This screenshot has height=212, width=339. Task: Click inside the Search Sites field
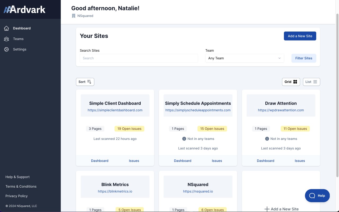click(x=139, y=58)
